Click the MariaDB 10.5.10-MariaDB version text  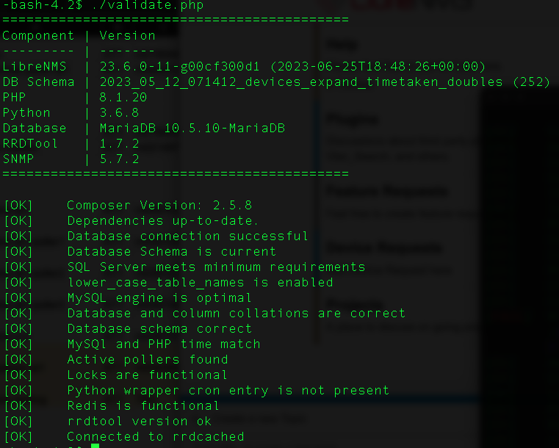(192, 128)
